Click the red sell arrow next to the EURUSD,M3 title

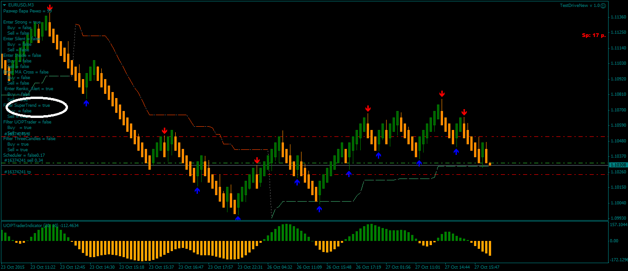(x=49, y=7)
